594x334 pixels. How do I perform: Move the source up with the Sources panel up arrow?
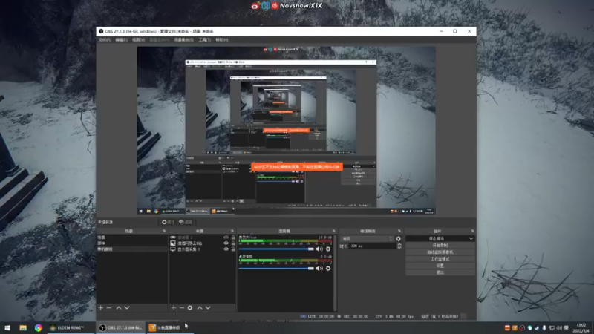click(200, 308)
